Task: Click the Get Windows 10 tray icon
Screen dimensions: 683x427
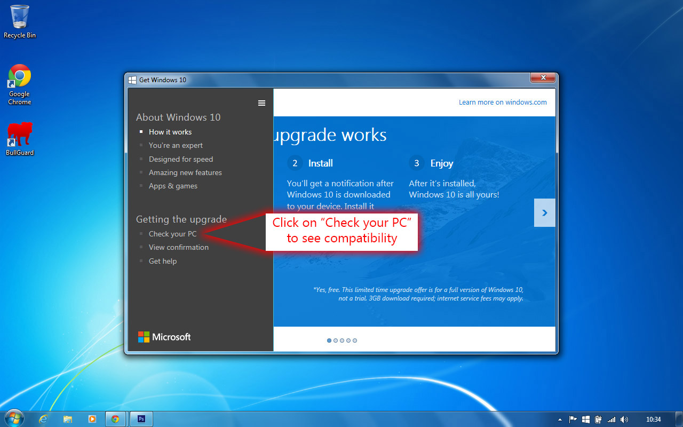Action: tap(586, 420)
